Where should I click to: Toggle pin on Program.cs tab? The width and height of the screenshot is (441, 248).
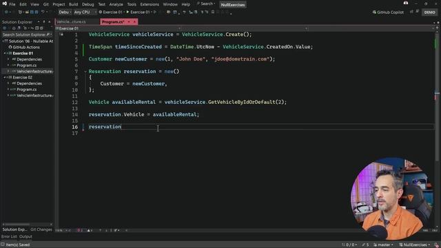pos(129,21)
